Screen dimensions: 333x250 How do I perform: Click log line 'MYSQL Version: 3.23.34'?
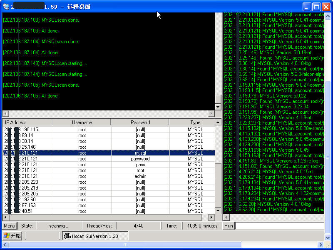(x=266, y=107)
